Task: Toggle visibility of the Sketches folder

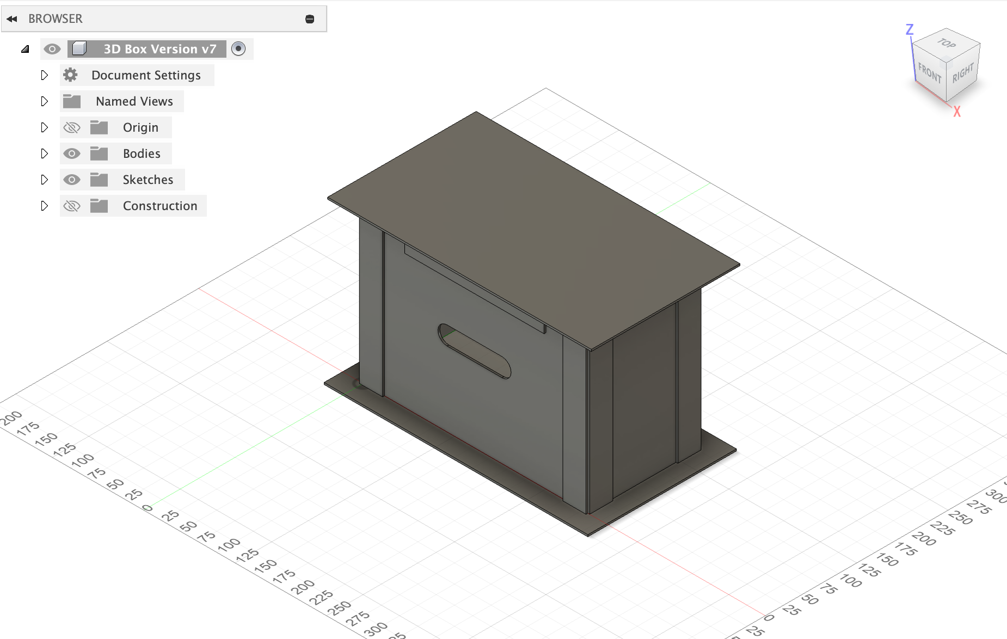Action: (72, 179)
